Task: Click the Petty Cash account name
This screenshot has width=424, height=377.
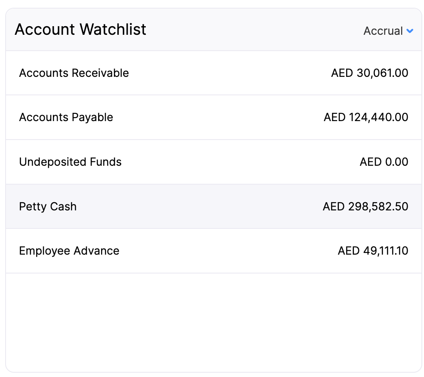Action: 47,207
